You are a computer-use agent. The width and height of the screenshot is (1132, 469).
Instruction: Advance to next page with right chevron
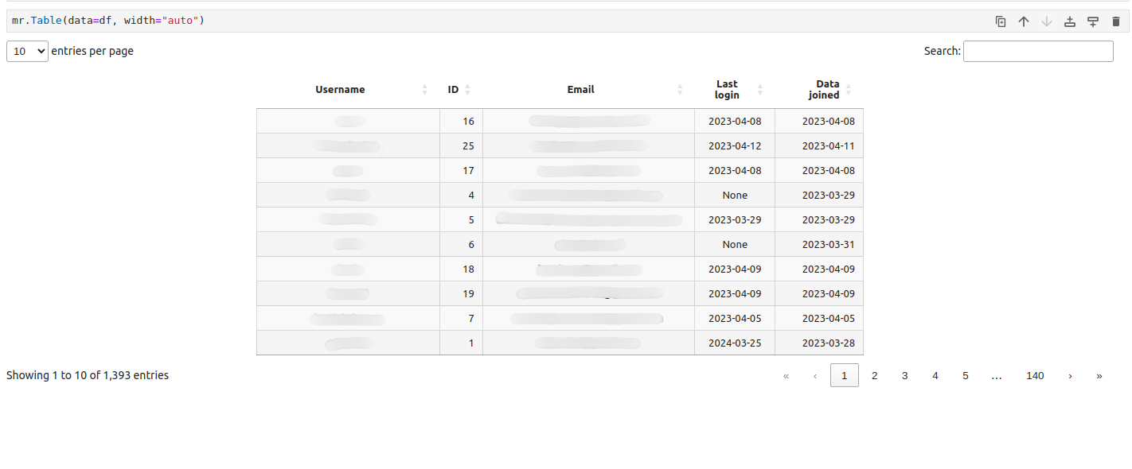[1070, 375]
